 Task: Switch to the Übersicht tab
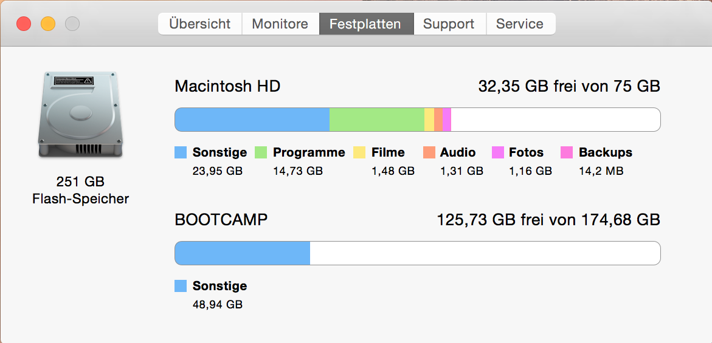click(200, 24)
